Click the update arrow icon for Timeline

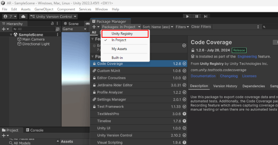coord(184,121)
